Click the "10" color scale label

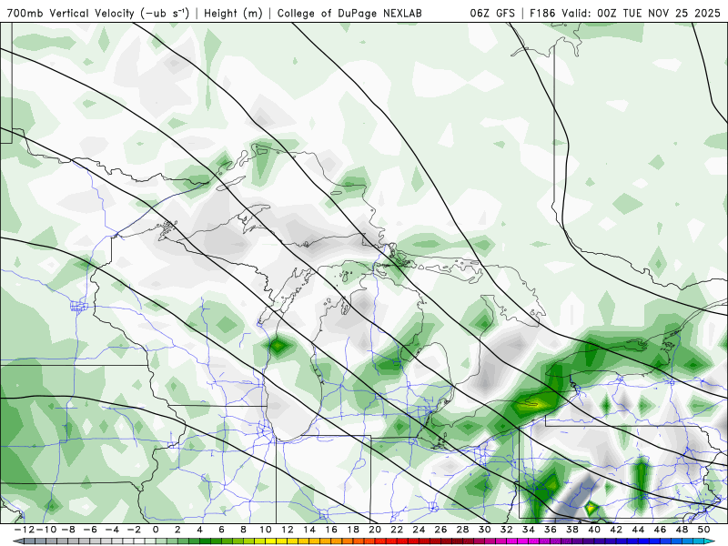pos(265,530)
